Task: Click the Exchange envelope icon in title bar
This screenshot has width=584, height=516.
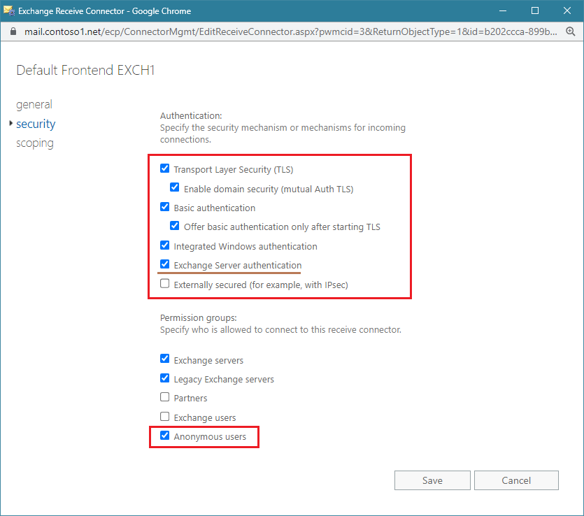Action: tap(9, 10)
